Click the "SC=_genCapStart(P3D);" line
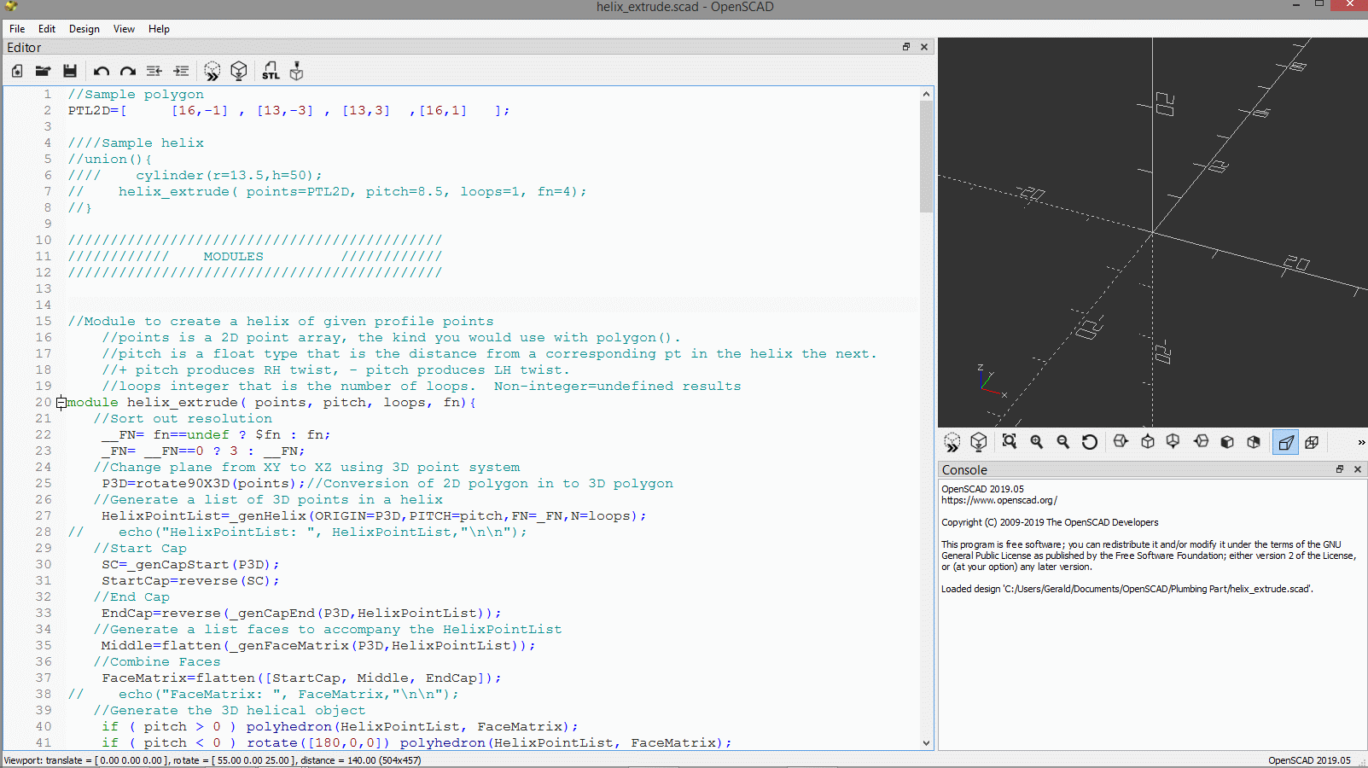This screenshot has height=768, width=1368. tap(190, 565)
